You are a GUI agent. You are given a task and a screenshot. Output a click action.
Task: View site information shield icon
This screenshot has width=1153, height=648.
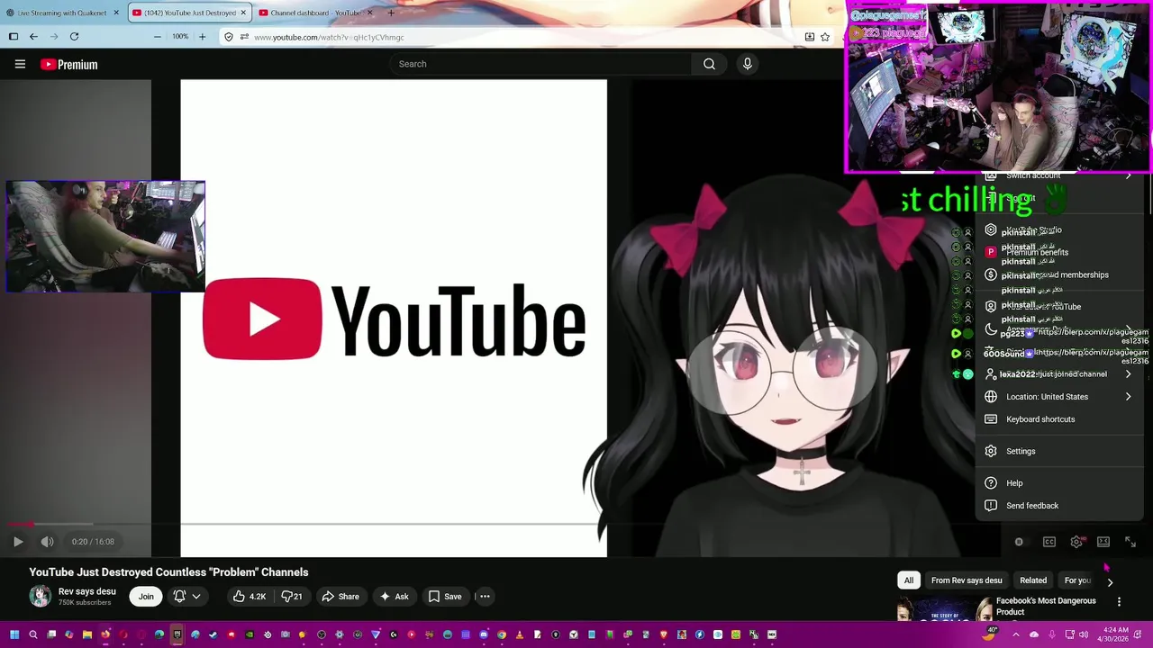(229, 37)
